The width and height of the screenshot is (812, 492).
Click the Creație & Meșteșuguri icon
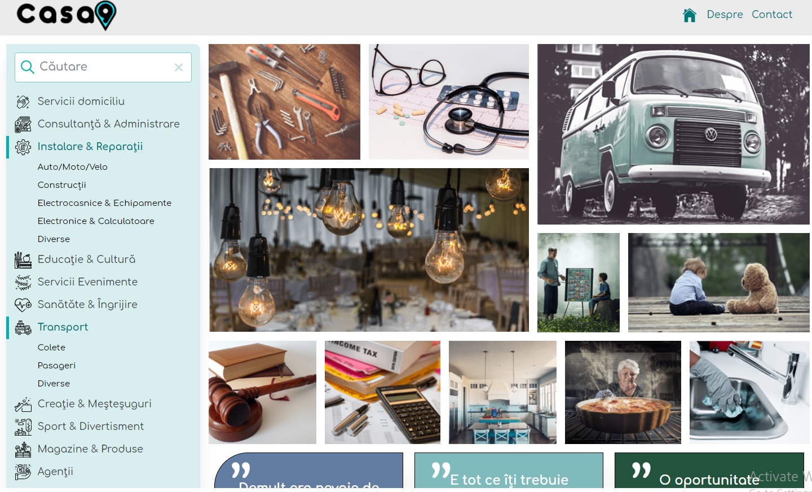pos(23,404)
